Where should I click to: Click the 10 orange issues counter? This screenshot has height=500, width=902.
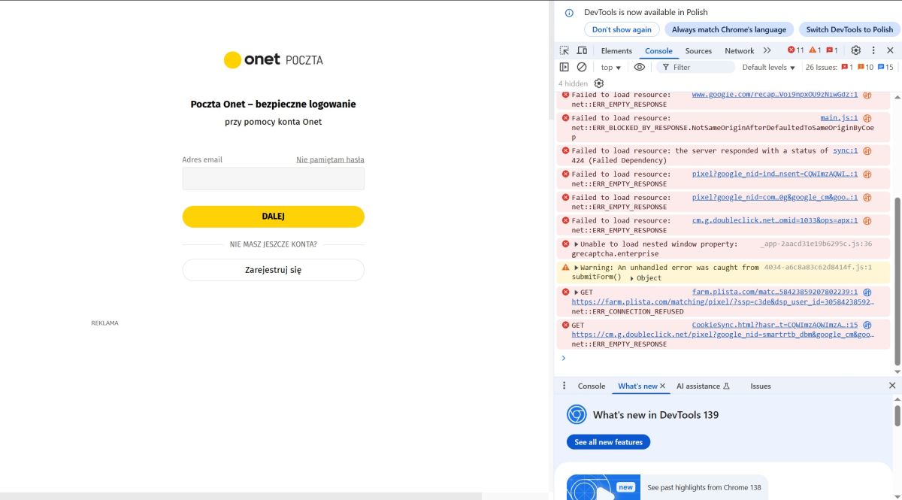coord(865,67)
